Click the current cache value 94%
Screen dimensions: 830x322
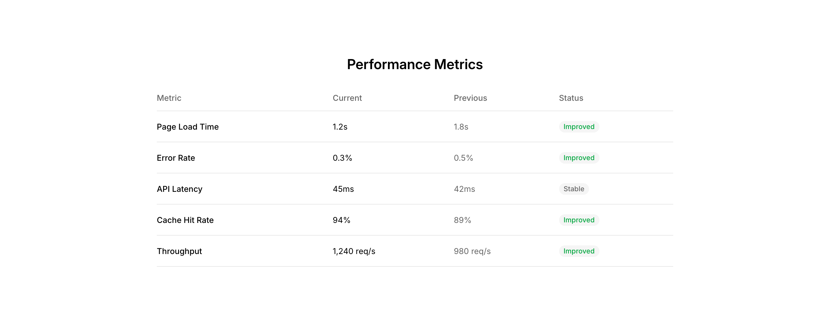(x=341, y=220)
